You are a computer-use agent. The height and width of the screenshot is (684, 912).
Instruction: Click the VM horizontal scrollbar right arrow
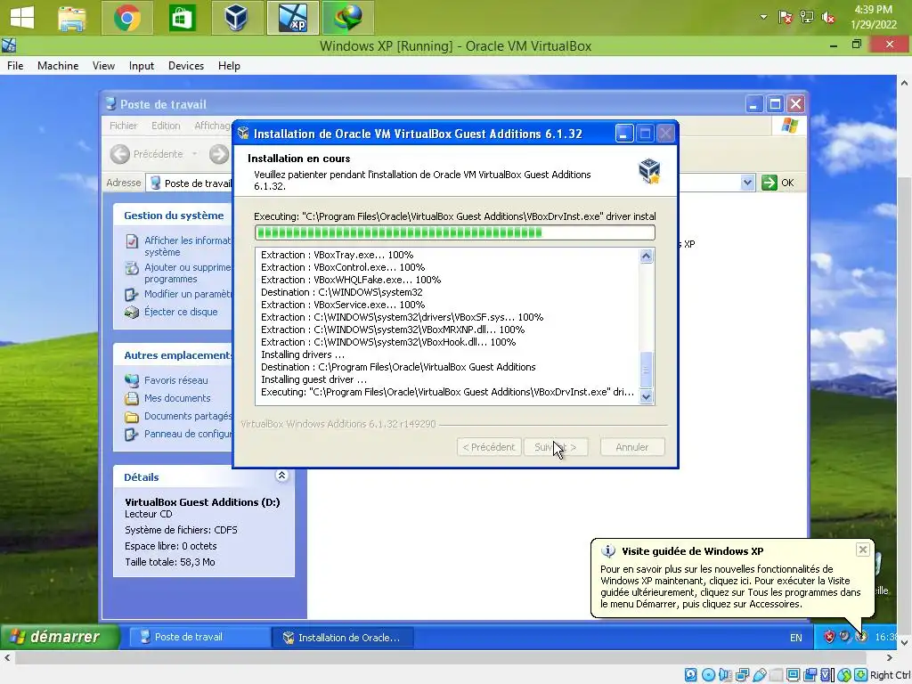(890, 657)
